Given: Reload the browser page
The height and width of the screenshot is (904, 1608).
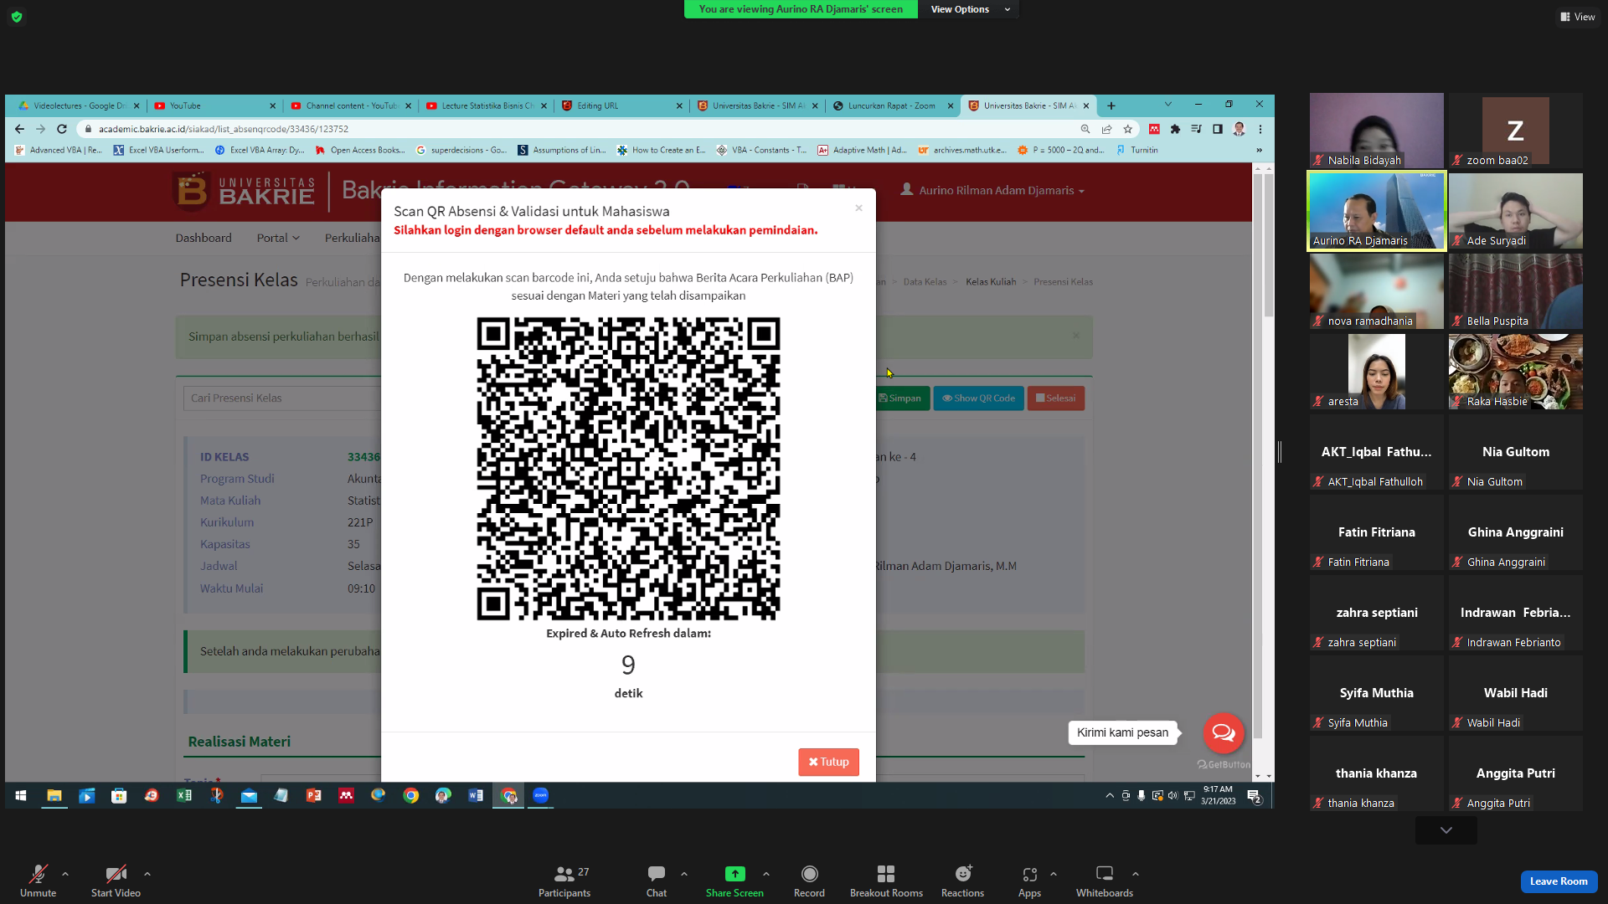Looking at the screenshot, I should pyautogui.click(x=61, y=129).
